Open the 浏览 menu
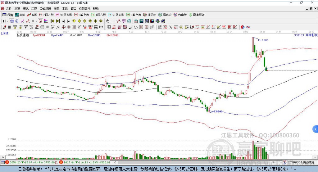The image size is (318, 172). tap(17, 8)
